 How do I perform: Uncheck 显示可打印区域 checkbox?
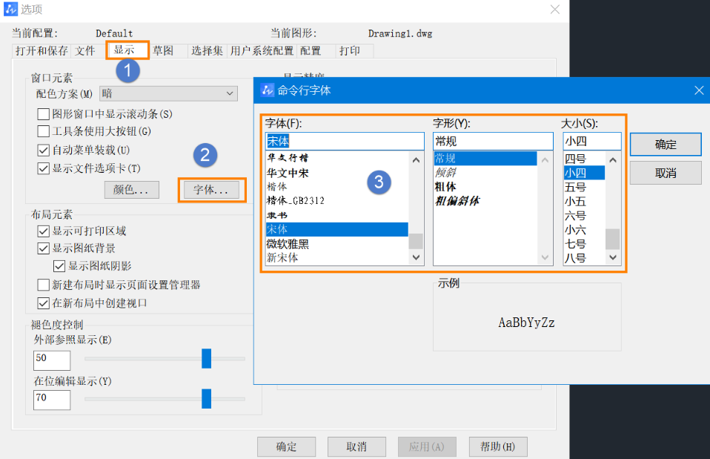[44, 231]
